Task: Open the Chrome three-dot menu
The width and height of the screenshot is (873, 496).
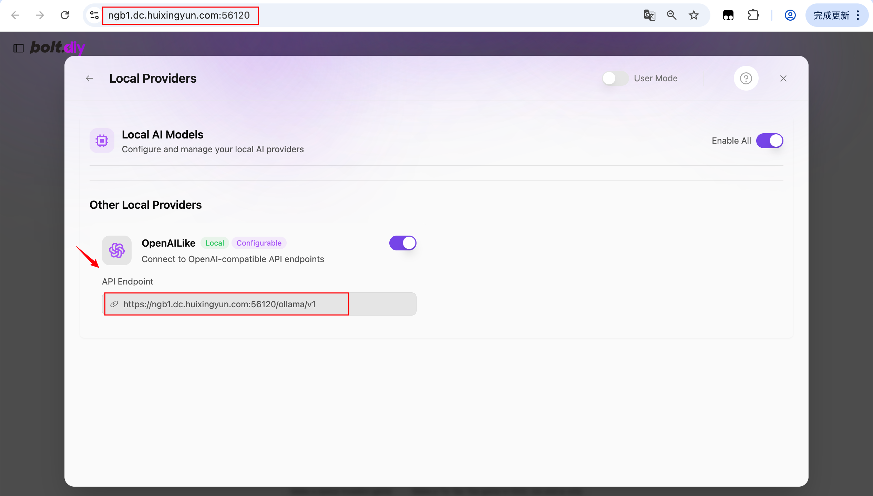Action: tap(858, 15)
